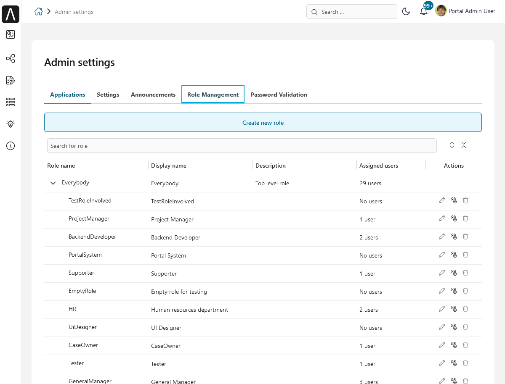
Task: Click the Display name column header
Action: pos(169,166)
